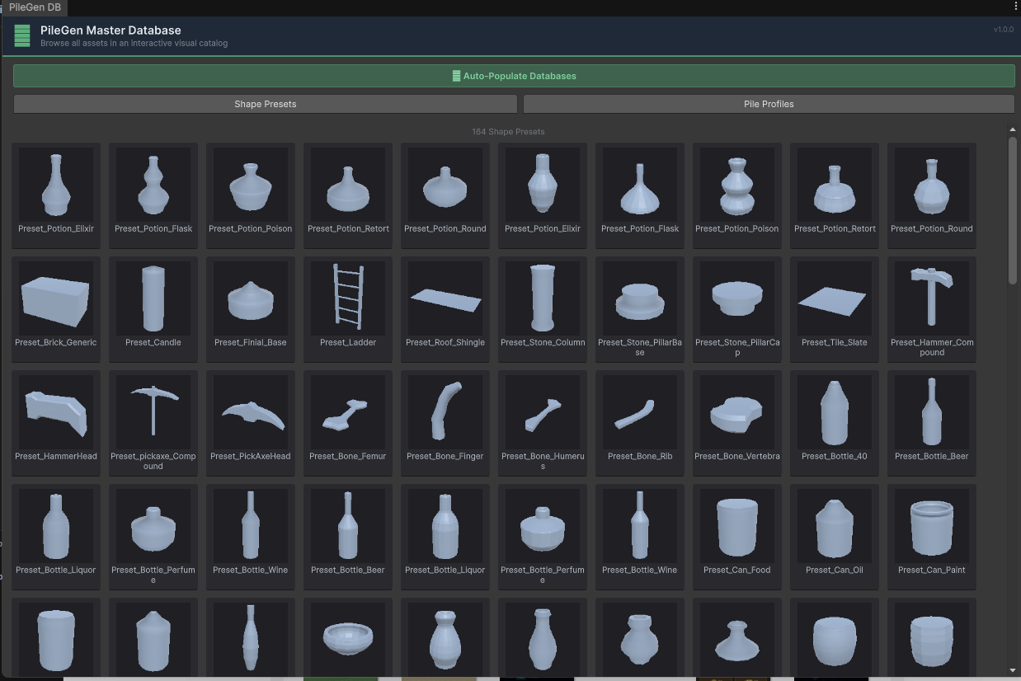Image resolution: width=1021 pixels, height=681 pixels.
Task: Click the Preset_Bone_Vertebra preset icon
Action: coord(737,411)
